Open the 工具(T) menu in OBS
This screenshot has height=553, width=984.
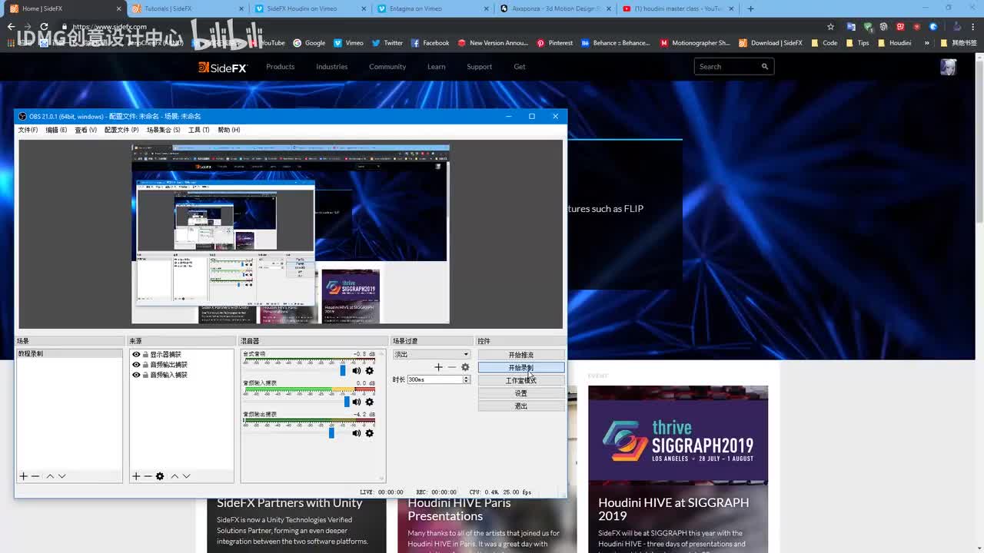pos(199,130)
